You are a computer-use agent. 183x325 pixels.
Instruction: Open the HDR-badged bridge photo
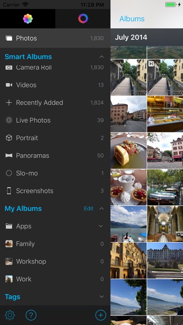[x=165, y=77]
